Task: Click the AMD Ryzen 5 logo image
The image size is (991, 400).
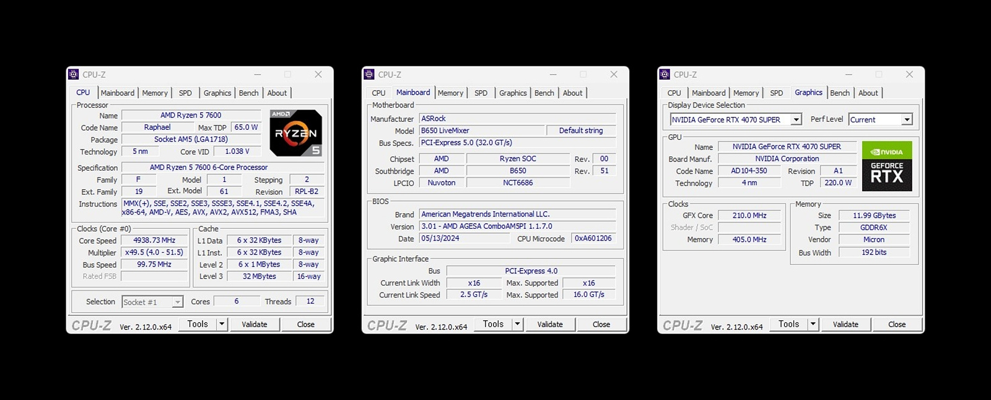Action: click(296, 133)
